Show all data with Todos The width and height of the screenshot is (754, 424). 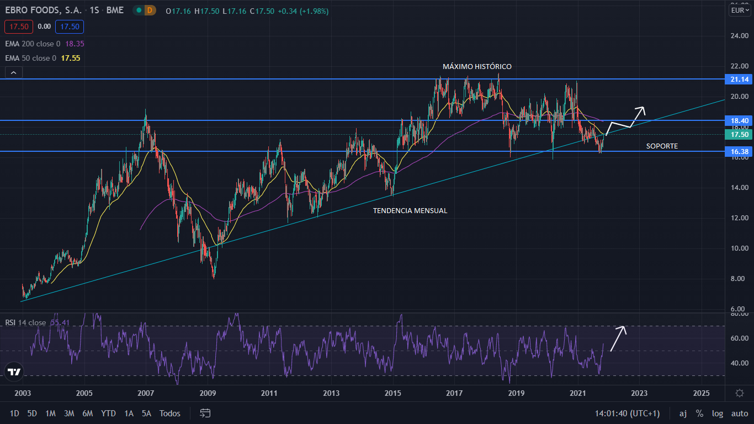point(170,413)
